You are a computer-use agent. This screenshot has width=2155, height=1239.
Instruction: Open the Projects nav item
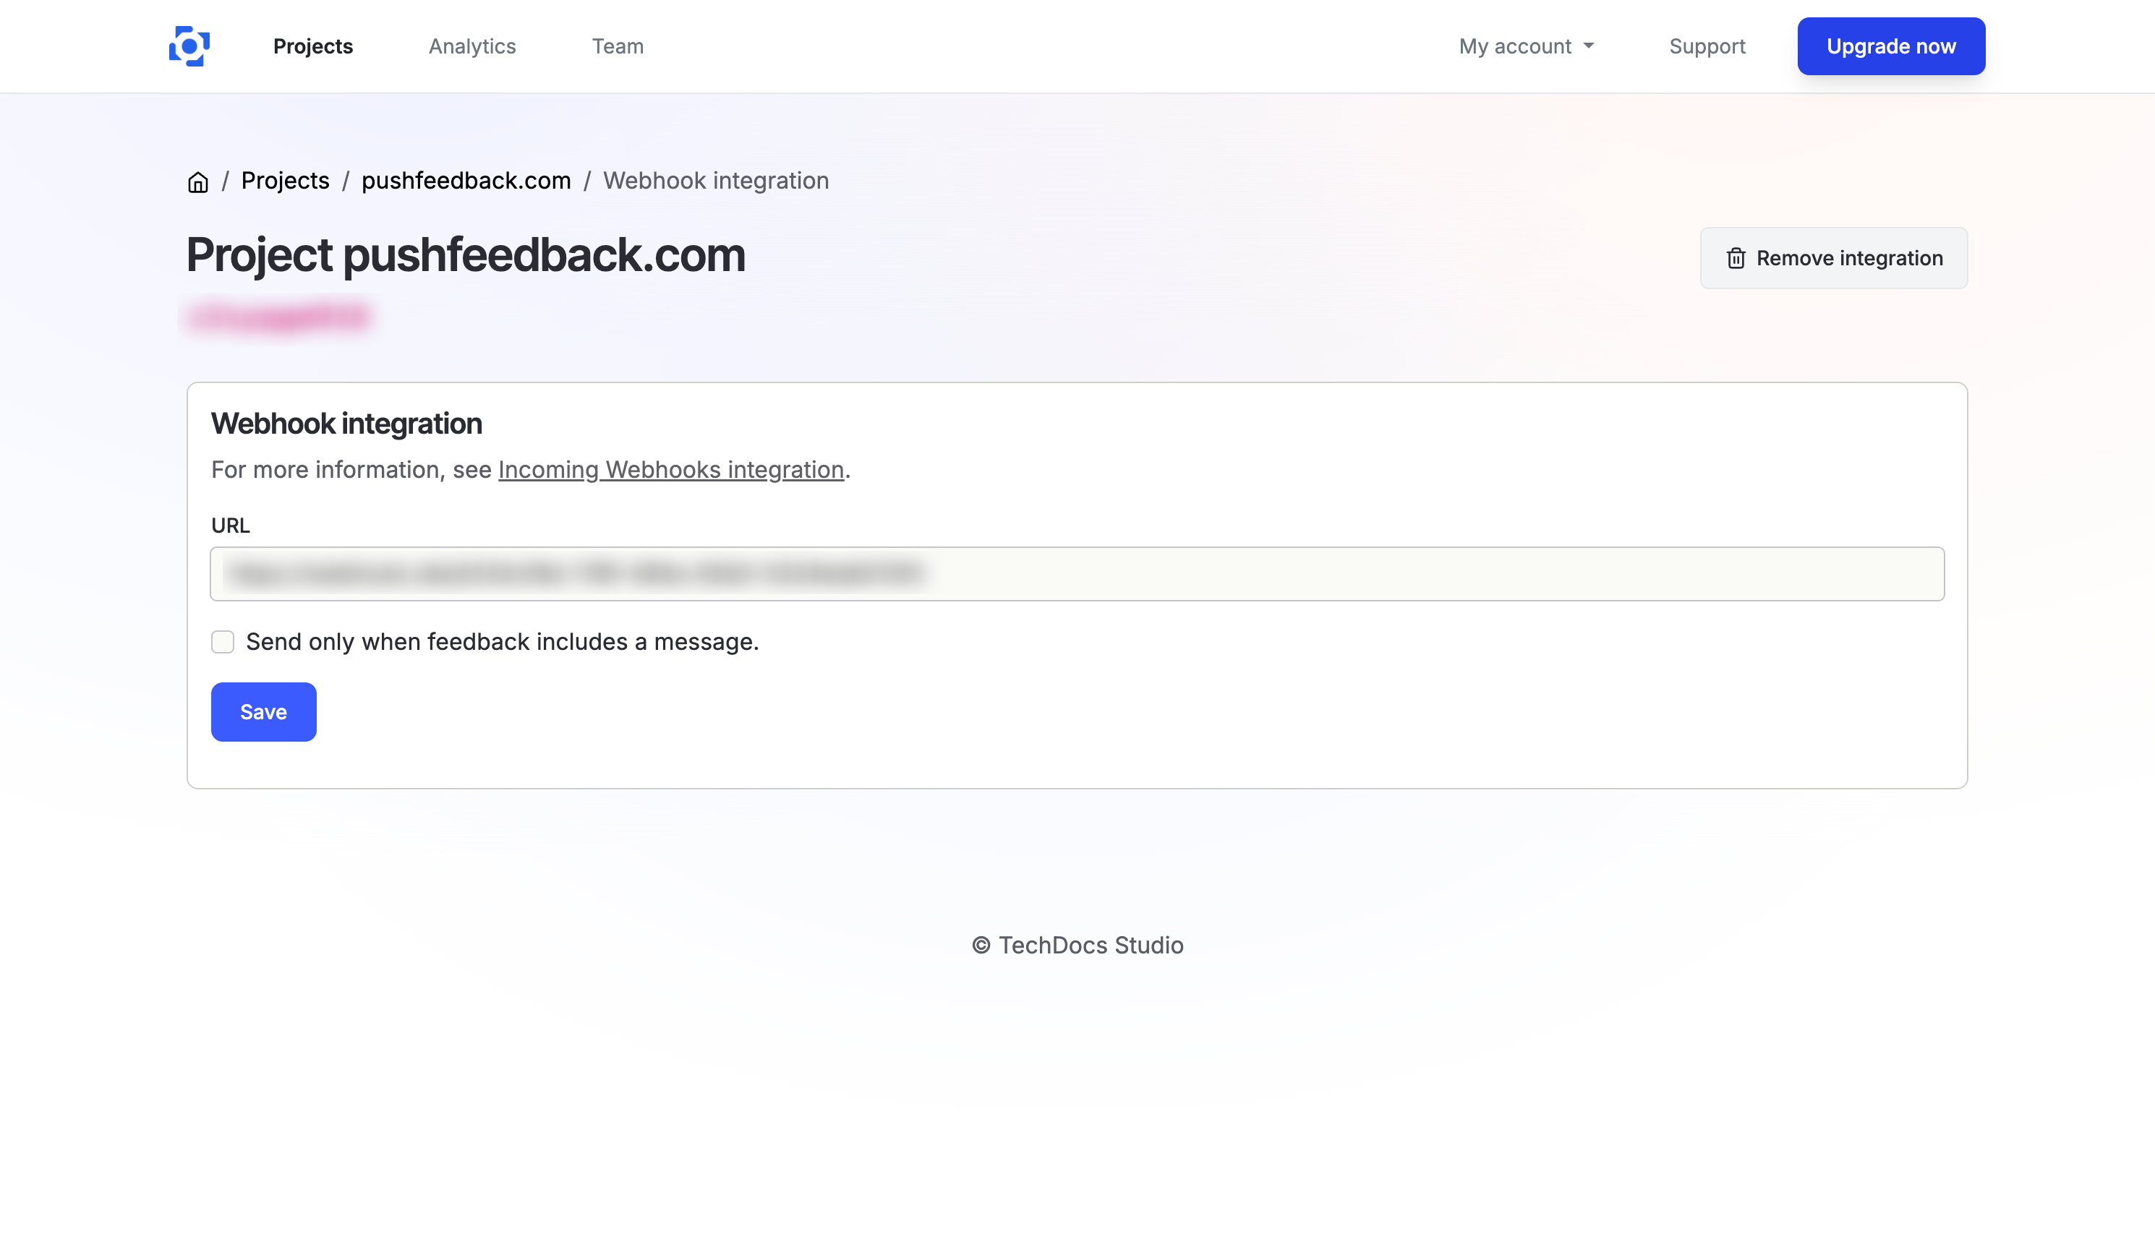pyautogui.click(x=312, y=46)
